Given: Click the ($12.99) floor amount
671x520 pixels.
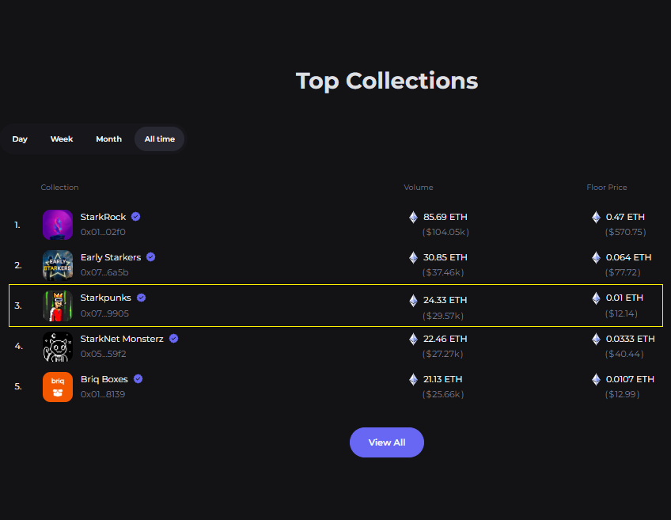Looking at the screenshot, I should pos(622,394).
